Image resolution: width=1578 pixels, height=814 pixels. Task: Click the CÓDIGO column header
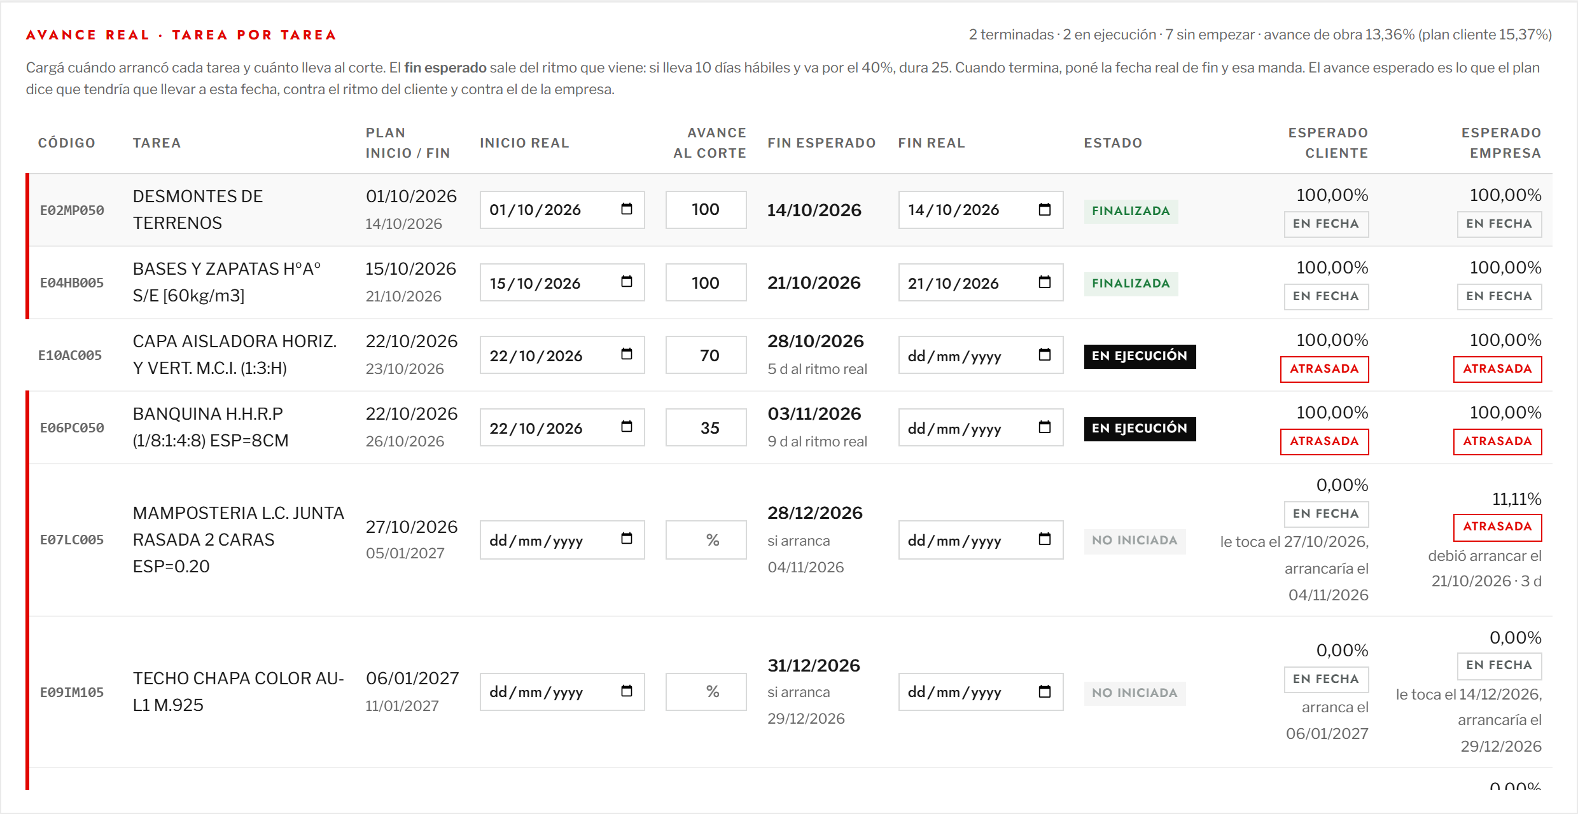click(67, 143)
